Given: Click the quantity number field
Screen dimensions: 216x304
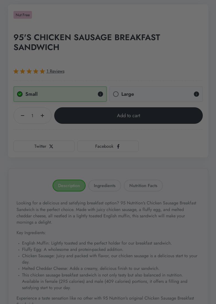Looking at the screenshot, I should (32, 116).
